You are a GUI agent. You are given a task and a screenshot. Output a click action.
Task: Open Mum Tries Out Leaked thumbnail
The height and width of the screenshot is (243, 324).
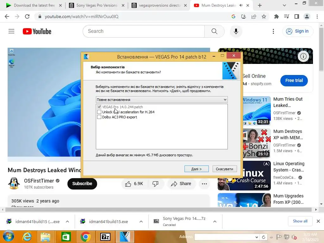point(256,111)
